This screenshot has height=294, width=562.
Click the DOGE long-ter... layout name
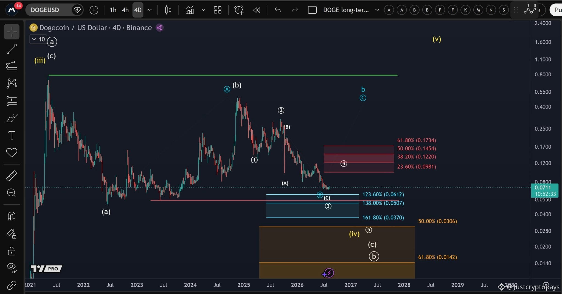click(346, 10)
